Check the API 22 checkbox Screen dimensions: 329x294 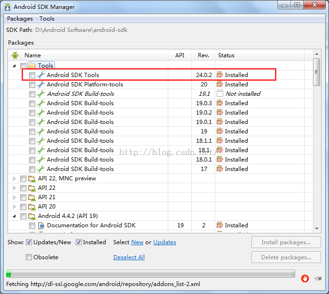23,188
